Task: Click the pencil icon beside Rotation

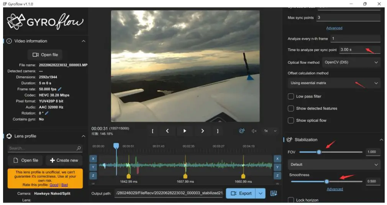Action: click(47, 113)
